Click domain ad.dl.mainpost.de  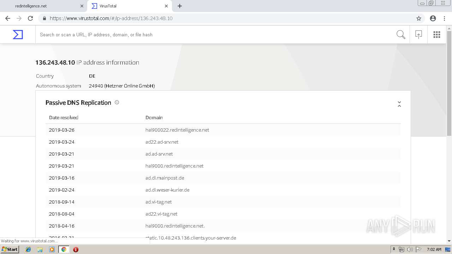[x=165, y=178]
